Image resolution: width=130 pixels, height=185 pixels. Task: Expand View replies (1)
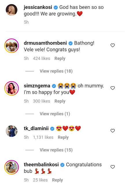coord(55,114)
